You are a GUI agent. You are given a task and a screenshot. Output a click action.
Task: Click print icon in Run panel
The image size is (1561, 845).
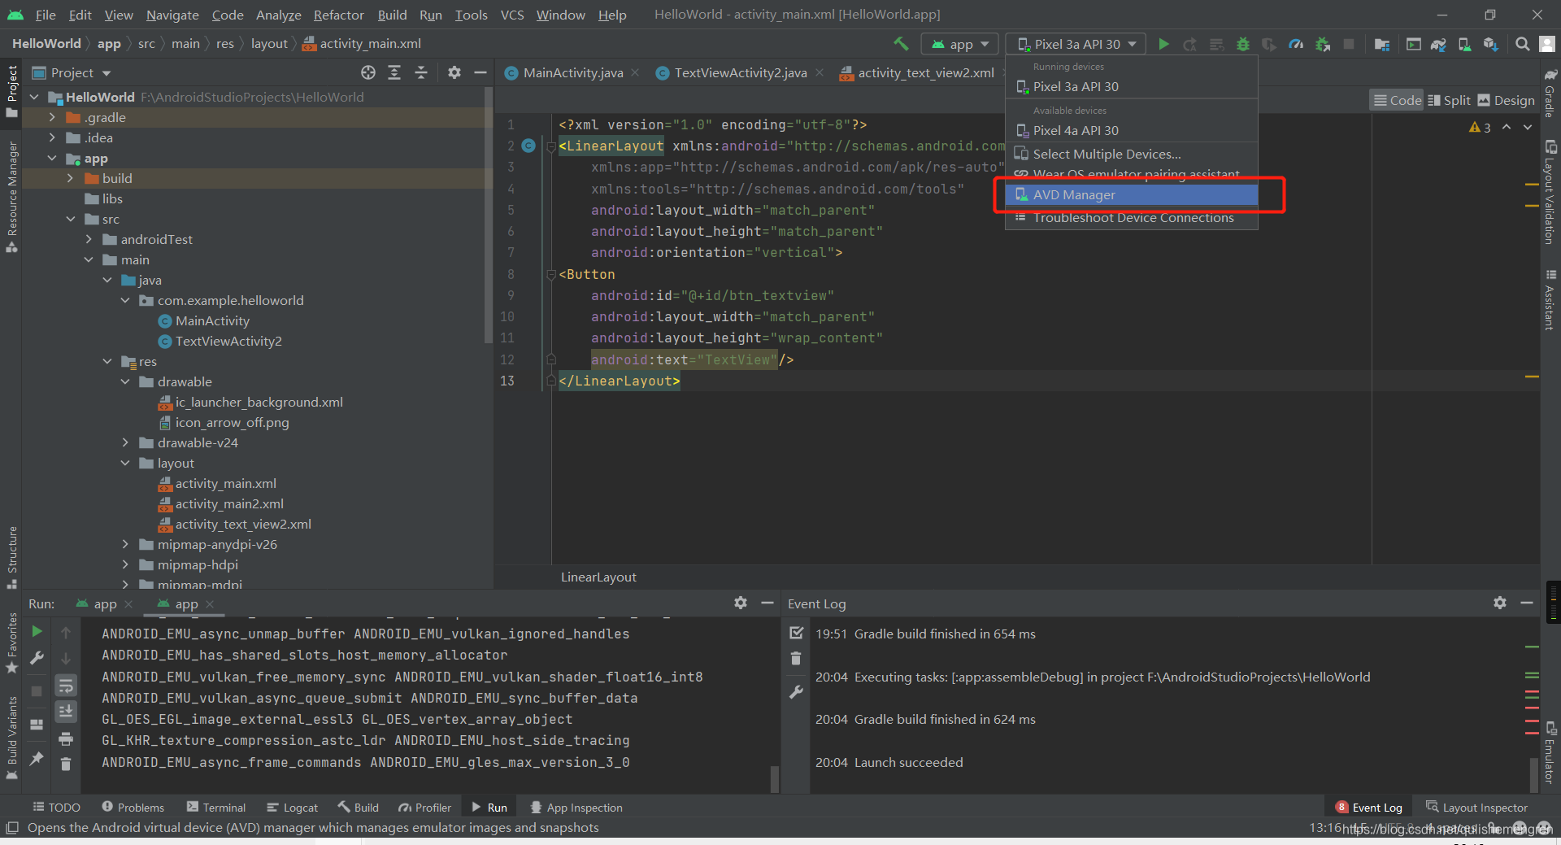(x=66, y=738)
